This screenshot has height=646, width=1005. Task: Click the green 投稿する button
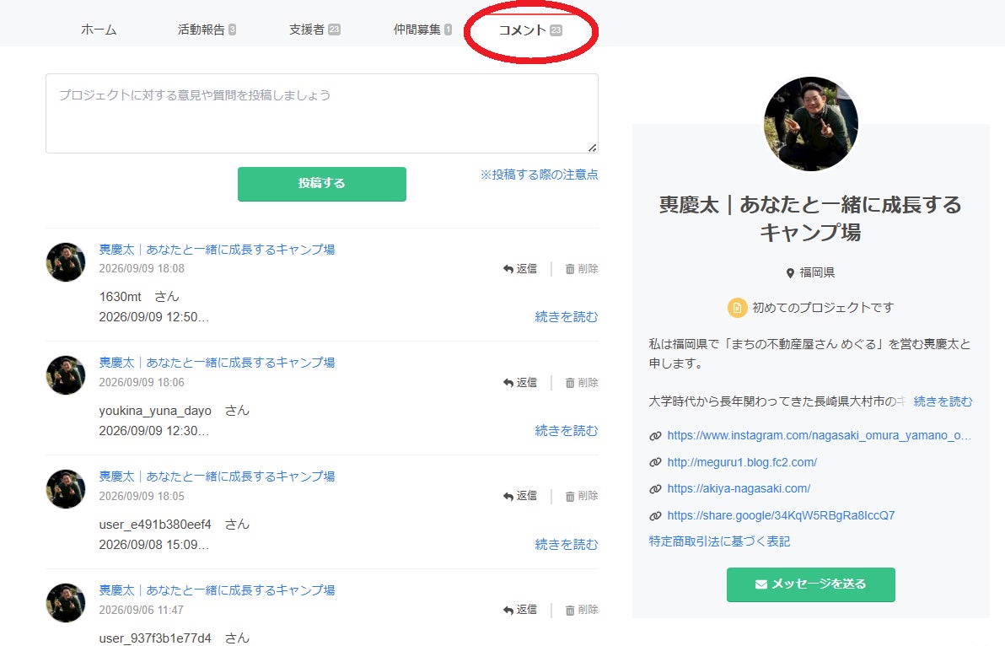click(x=322, y=184)
